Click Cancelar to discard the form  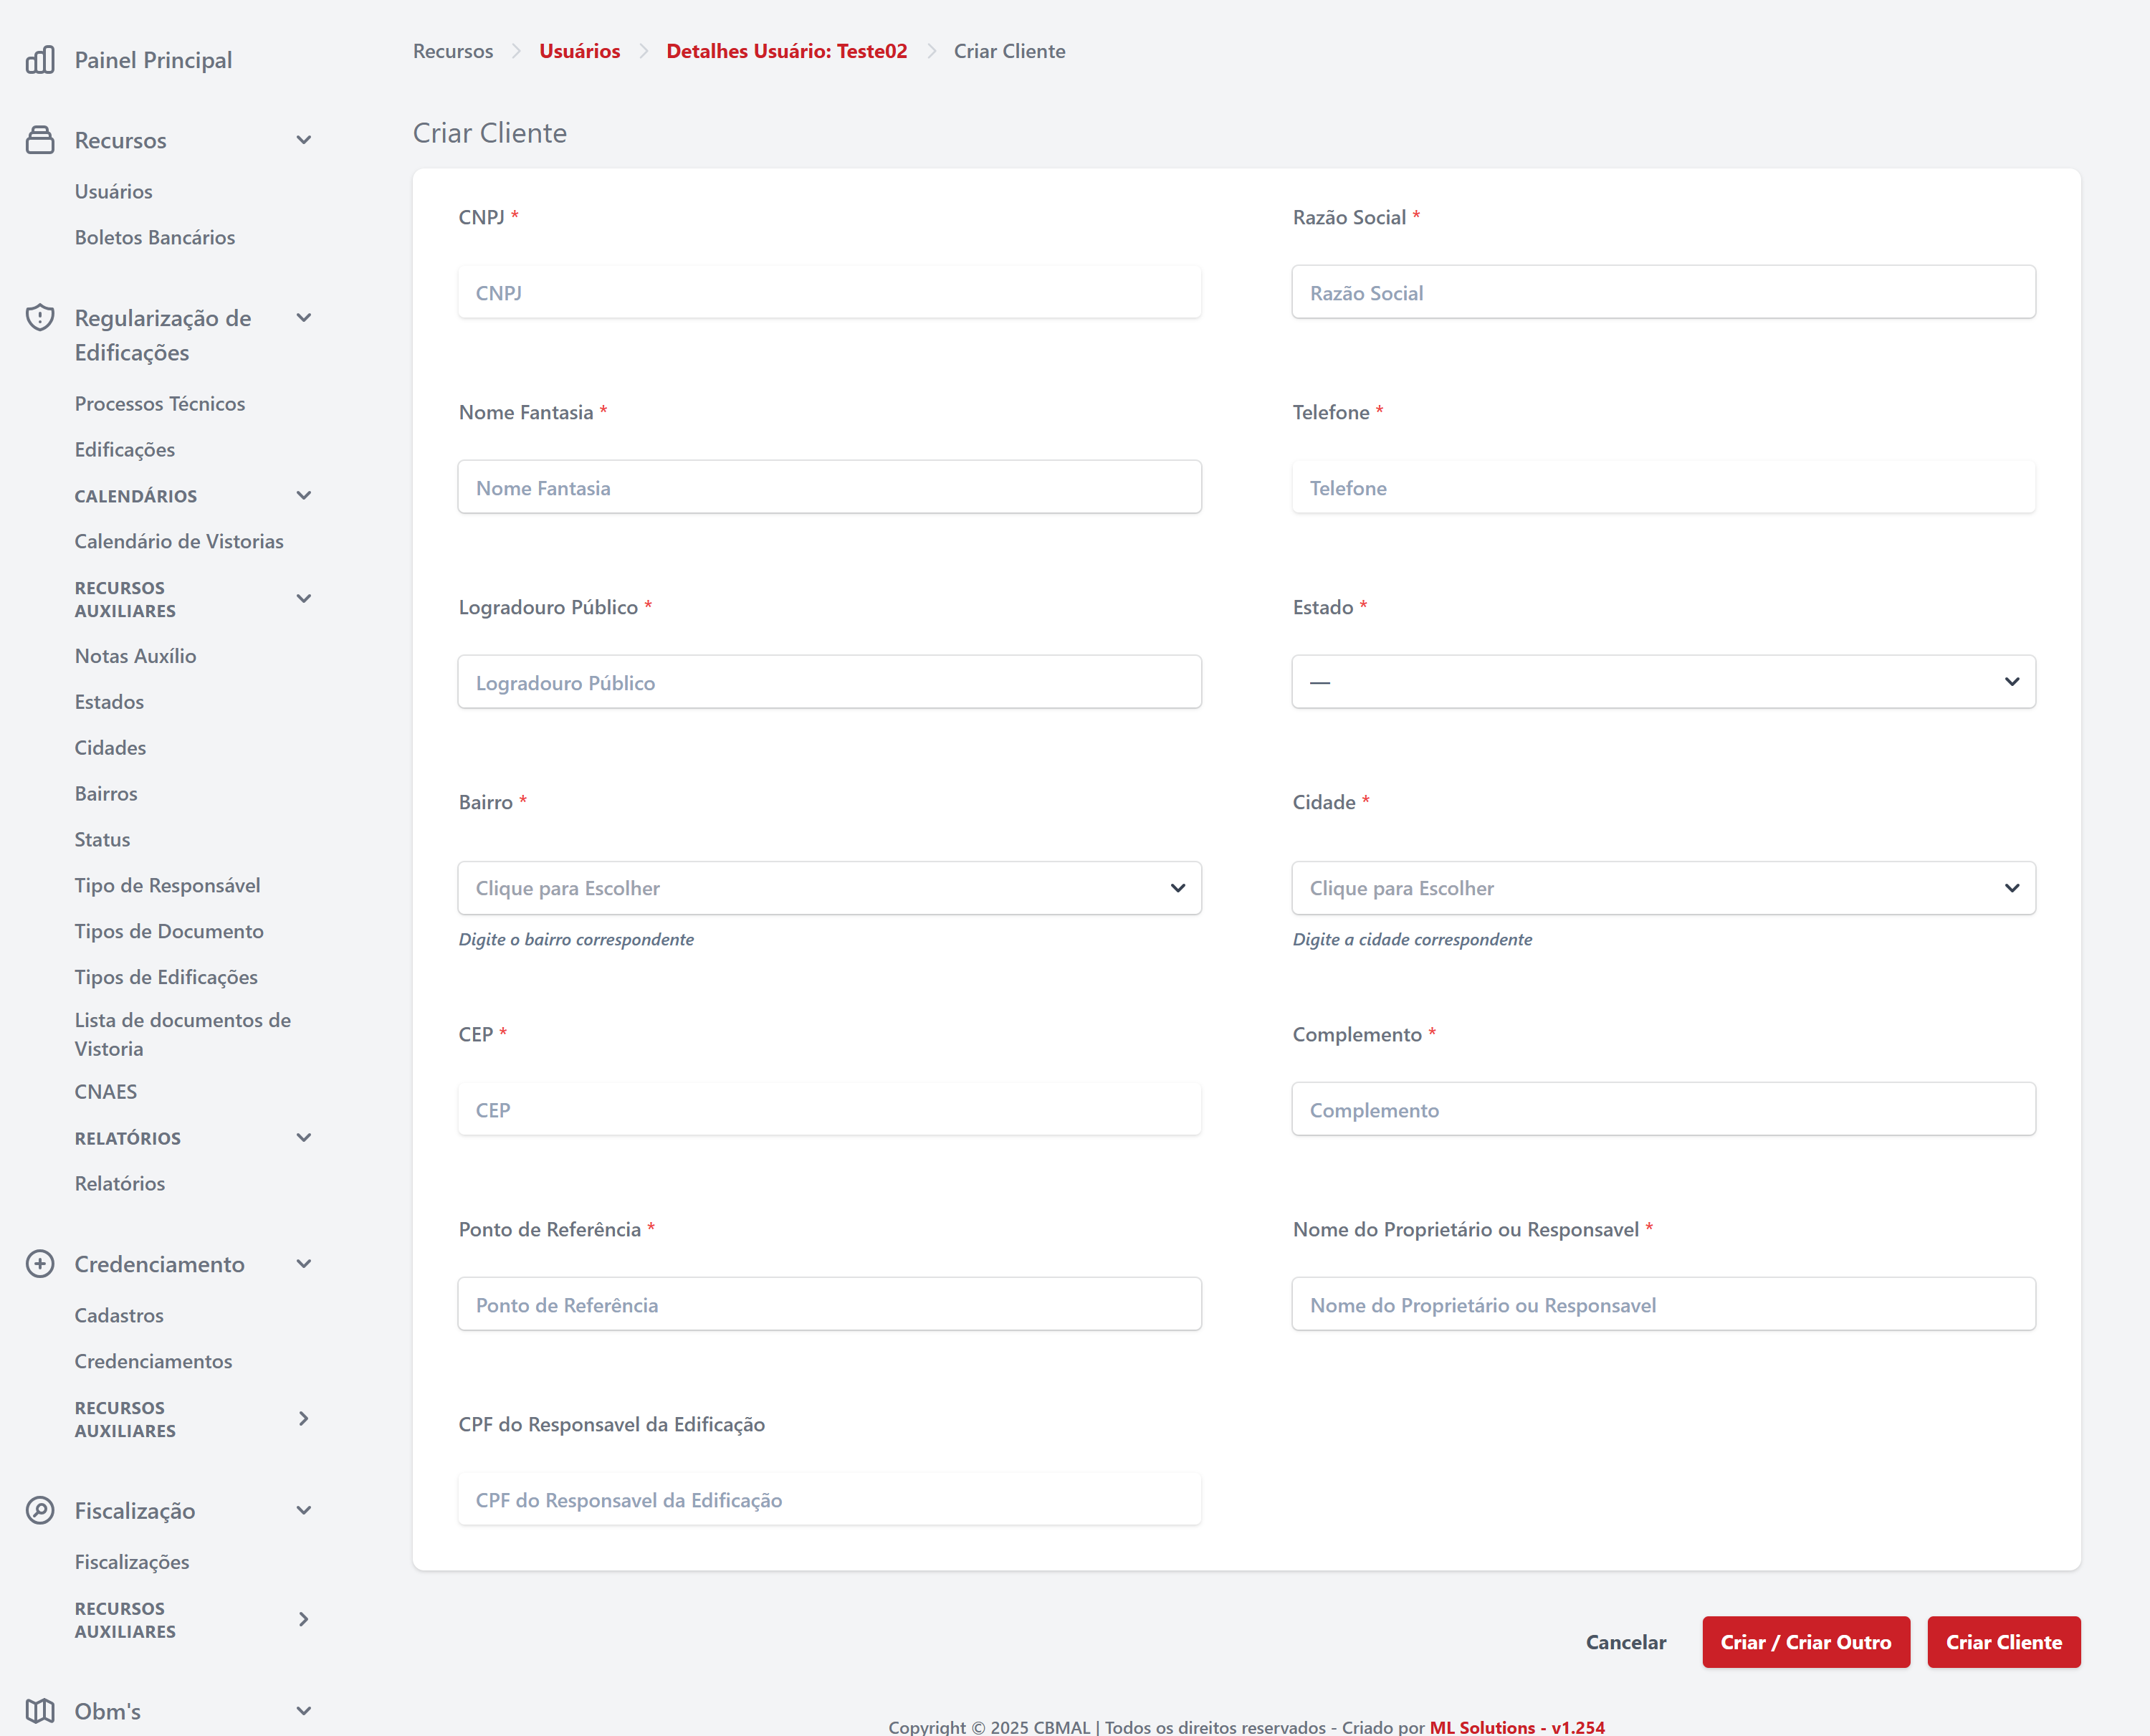(x=1625, y=1642)
